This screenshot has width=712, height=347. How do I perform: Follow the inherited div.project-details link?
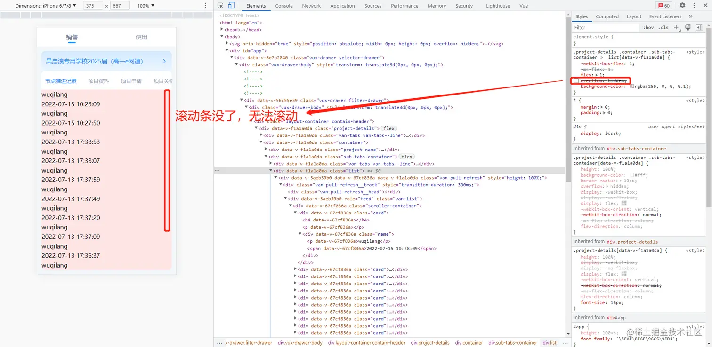(x=631, y=242)
